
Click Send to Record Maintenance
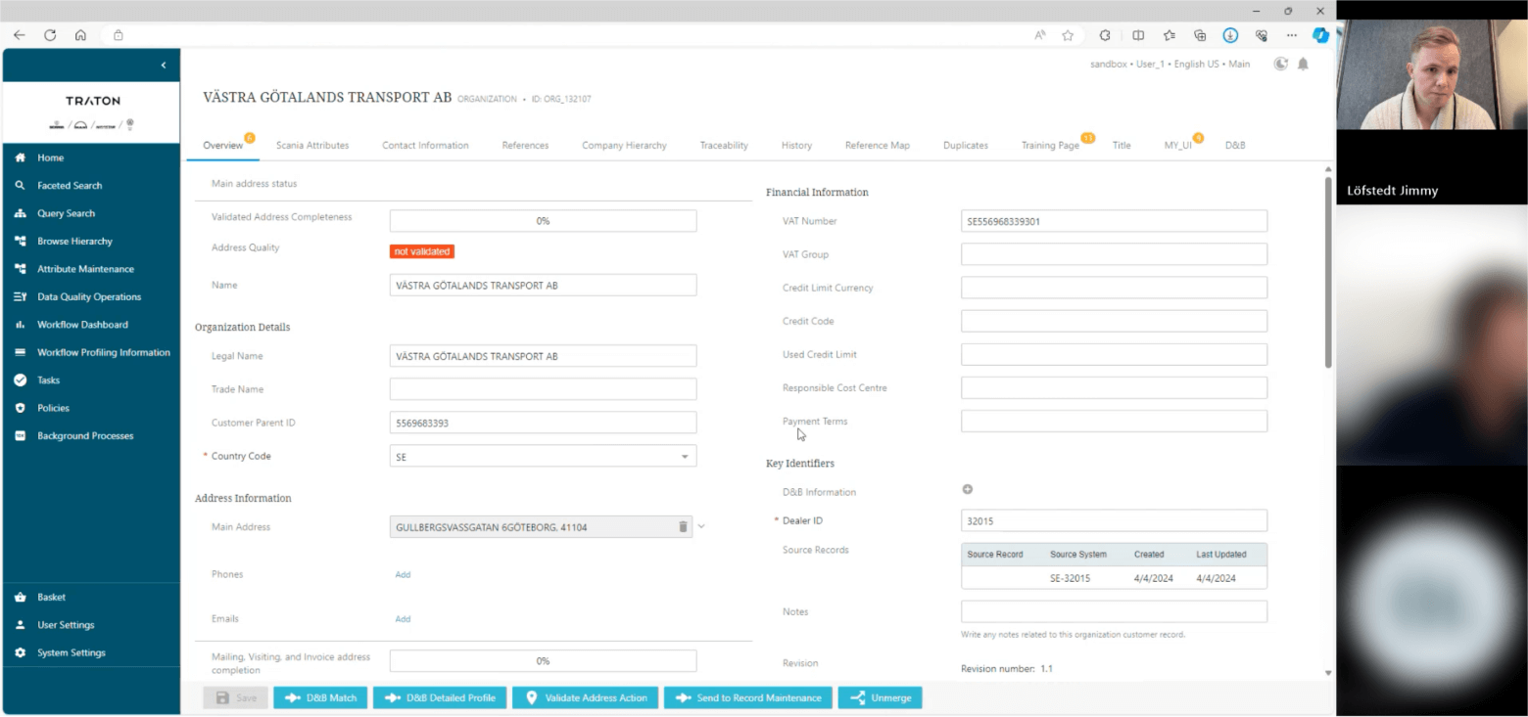point(748,698)
